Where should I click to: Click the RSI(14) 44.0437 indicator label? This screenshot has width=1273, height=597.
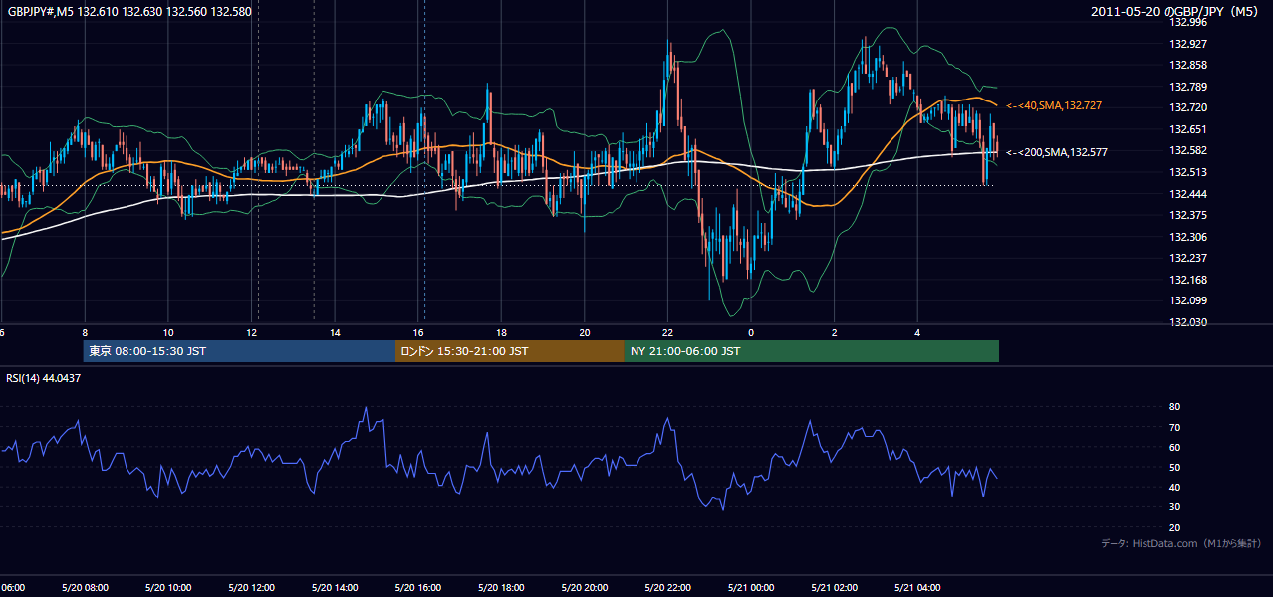tap(44, 378)
